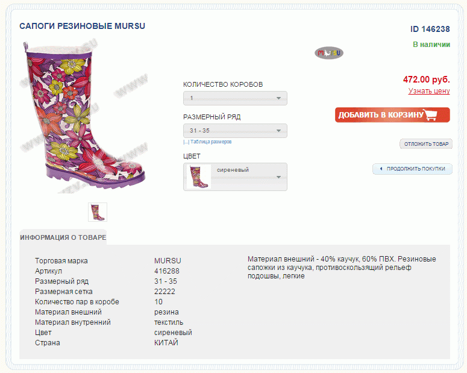Click the MURSU brand logo icon
467x373 pixels.
(329, 53)
